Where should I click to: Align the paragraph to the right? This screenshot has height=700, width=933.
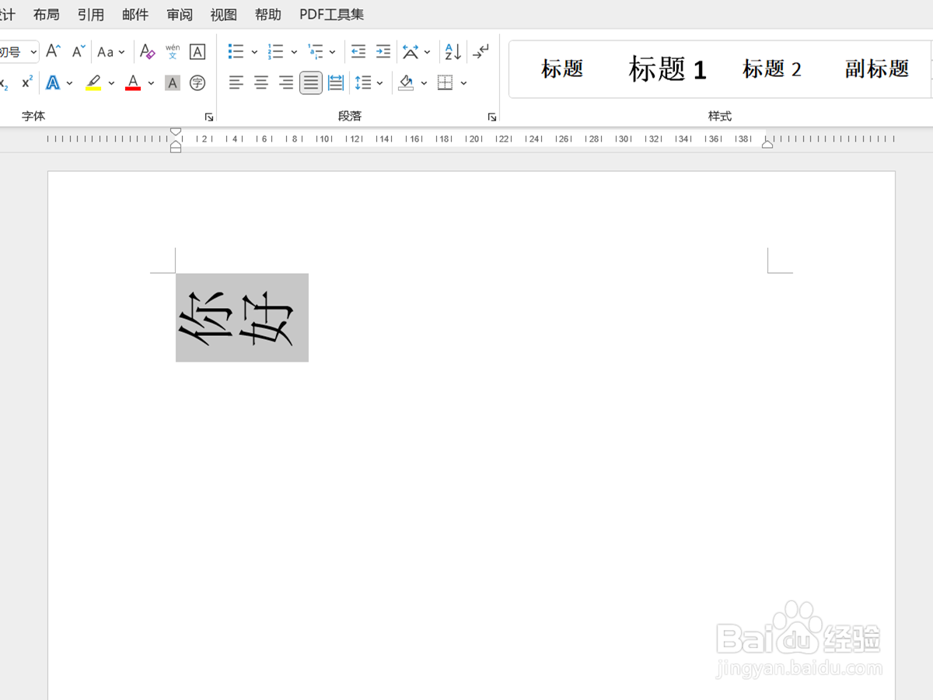[286, 82]
